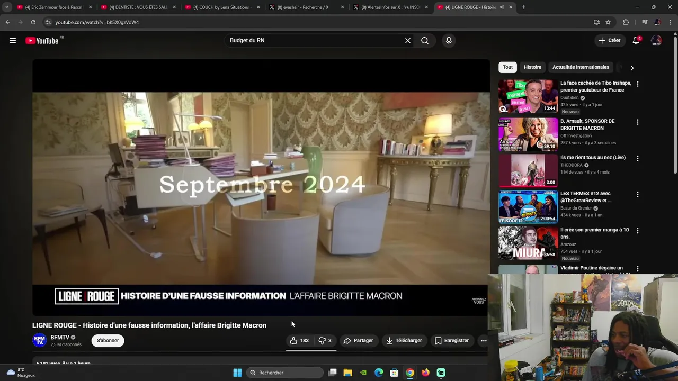Start voice search with microphone icon
The width and height of the screenshot is (678, 381).
point(449,41)
